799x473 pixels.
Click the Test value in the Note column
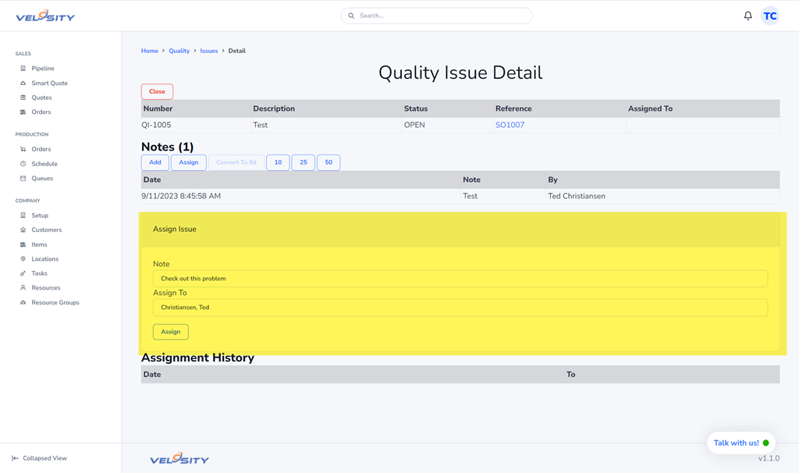[471, 196]
